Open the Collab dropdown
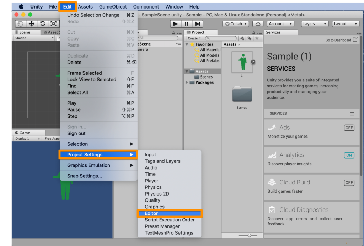364x246 pixels. point(236,24)
